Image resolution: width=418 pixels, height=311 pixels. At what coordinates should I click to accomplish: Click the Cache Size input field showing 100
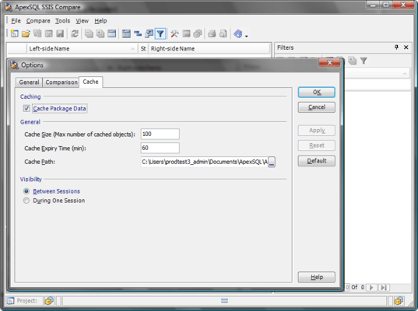(x=160, y=134)
